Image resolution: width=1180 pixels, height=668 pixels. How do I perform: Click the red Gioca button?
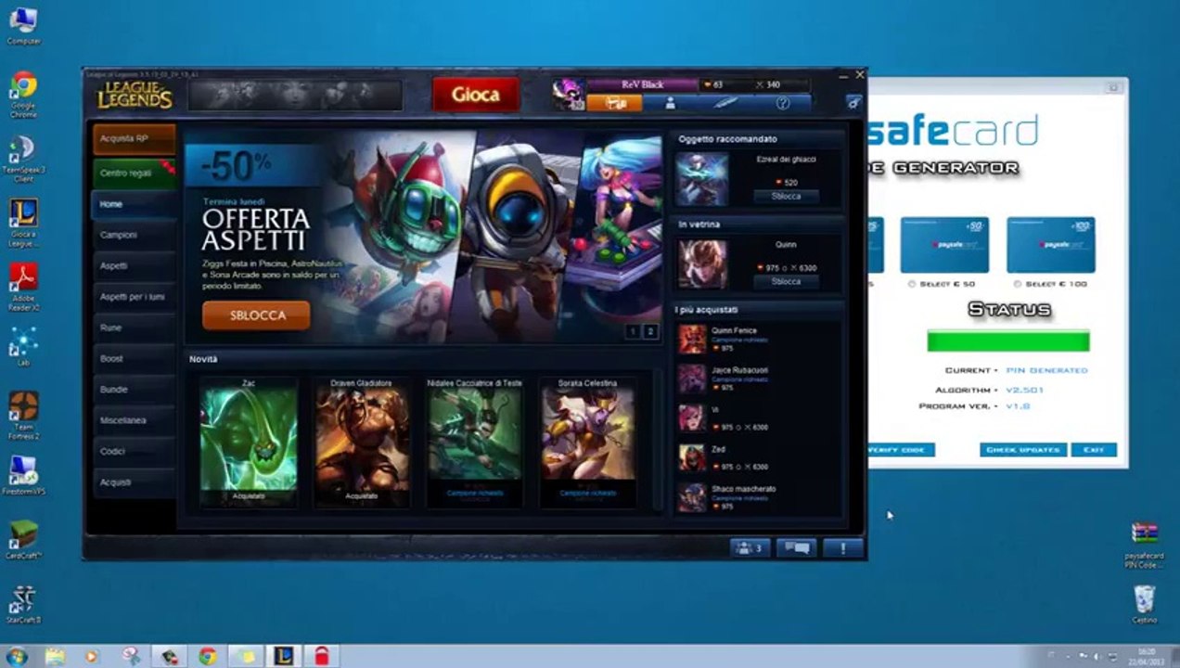476,95
